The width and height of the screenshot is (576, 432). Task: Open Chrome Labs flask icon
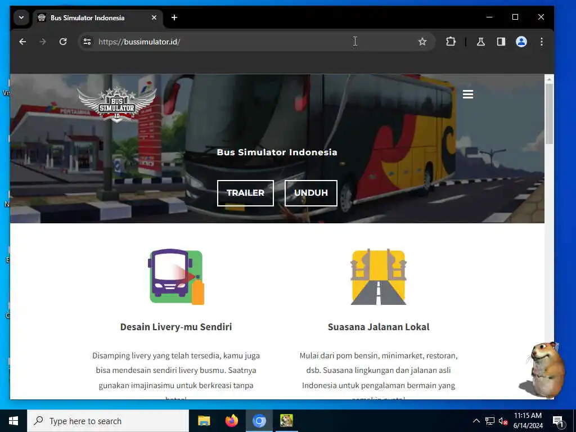[x=481, y=42]
